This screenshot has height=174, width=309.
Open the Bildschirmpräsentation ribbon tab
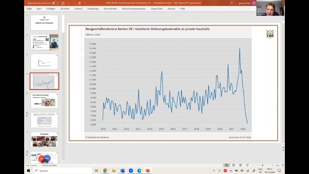pos(134,9)
